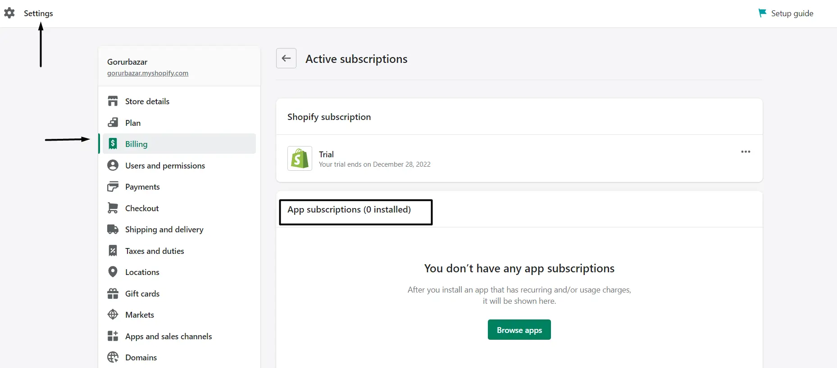The image size is (837, 368).
Task: Click the Store details shop icon
Action: (113, 101)
